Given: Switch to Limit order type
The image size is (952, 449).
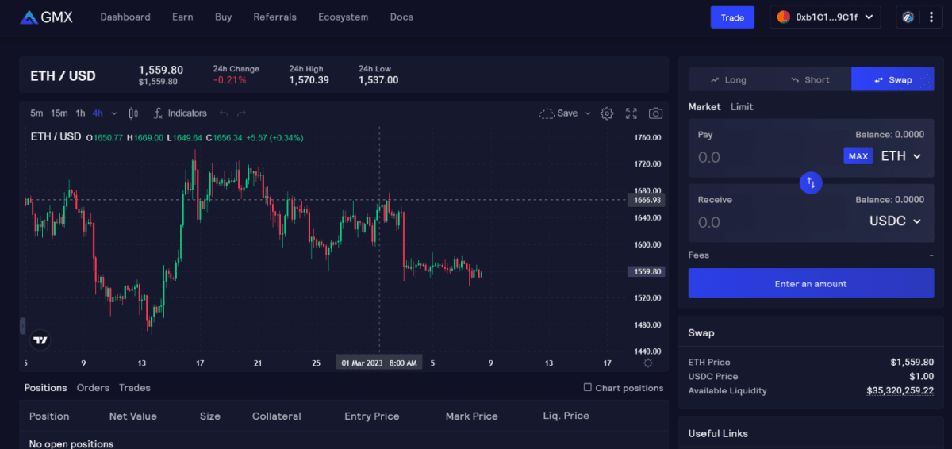Looking at the screenshot, I should point(742,106).
